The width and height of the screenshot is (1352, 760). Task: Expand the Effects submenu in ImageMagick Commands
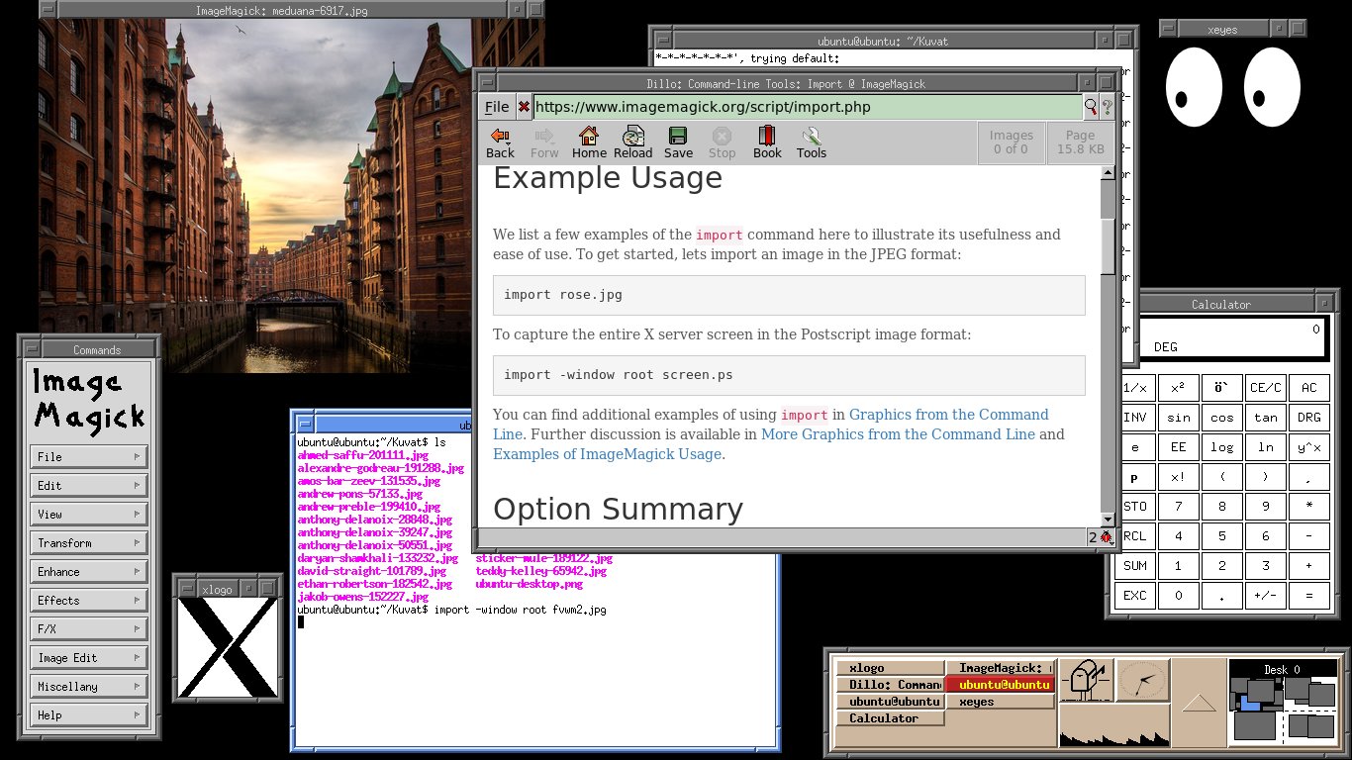[x=89, y=600]
